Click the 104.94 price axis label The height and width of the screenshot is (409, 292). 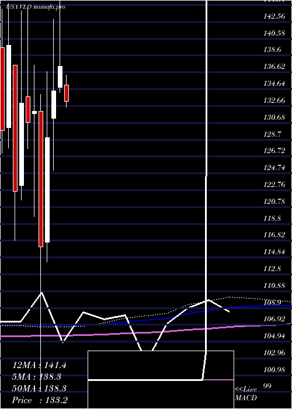pyautogui.click(x=274, y=336)
